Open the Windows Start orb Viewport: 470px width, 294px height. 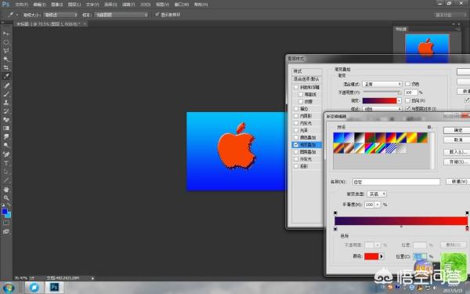tap(9, 288)
